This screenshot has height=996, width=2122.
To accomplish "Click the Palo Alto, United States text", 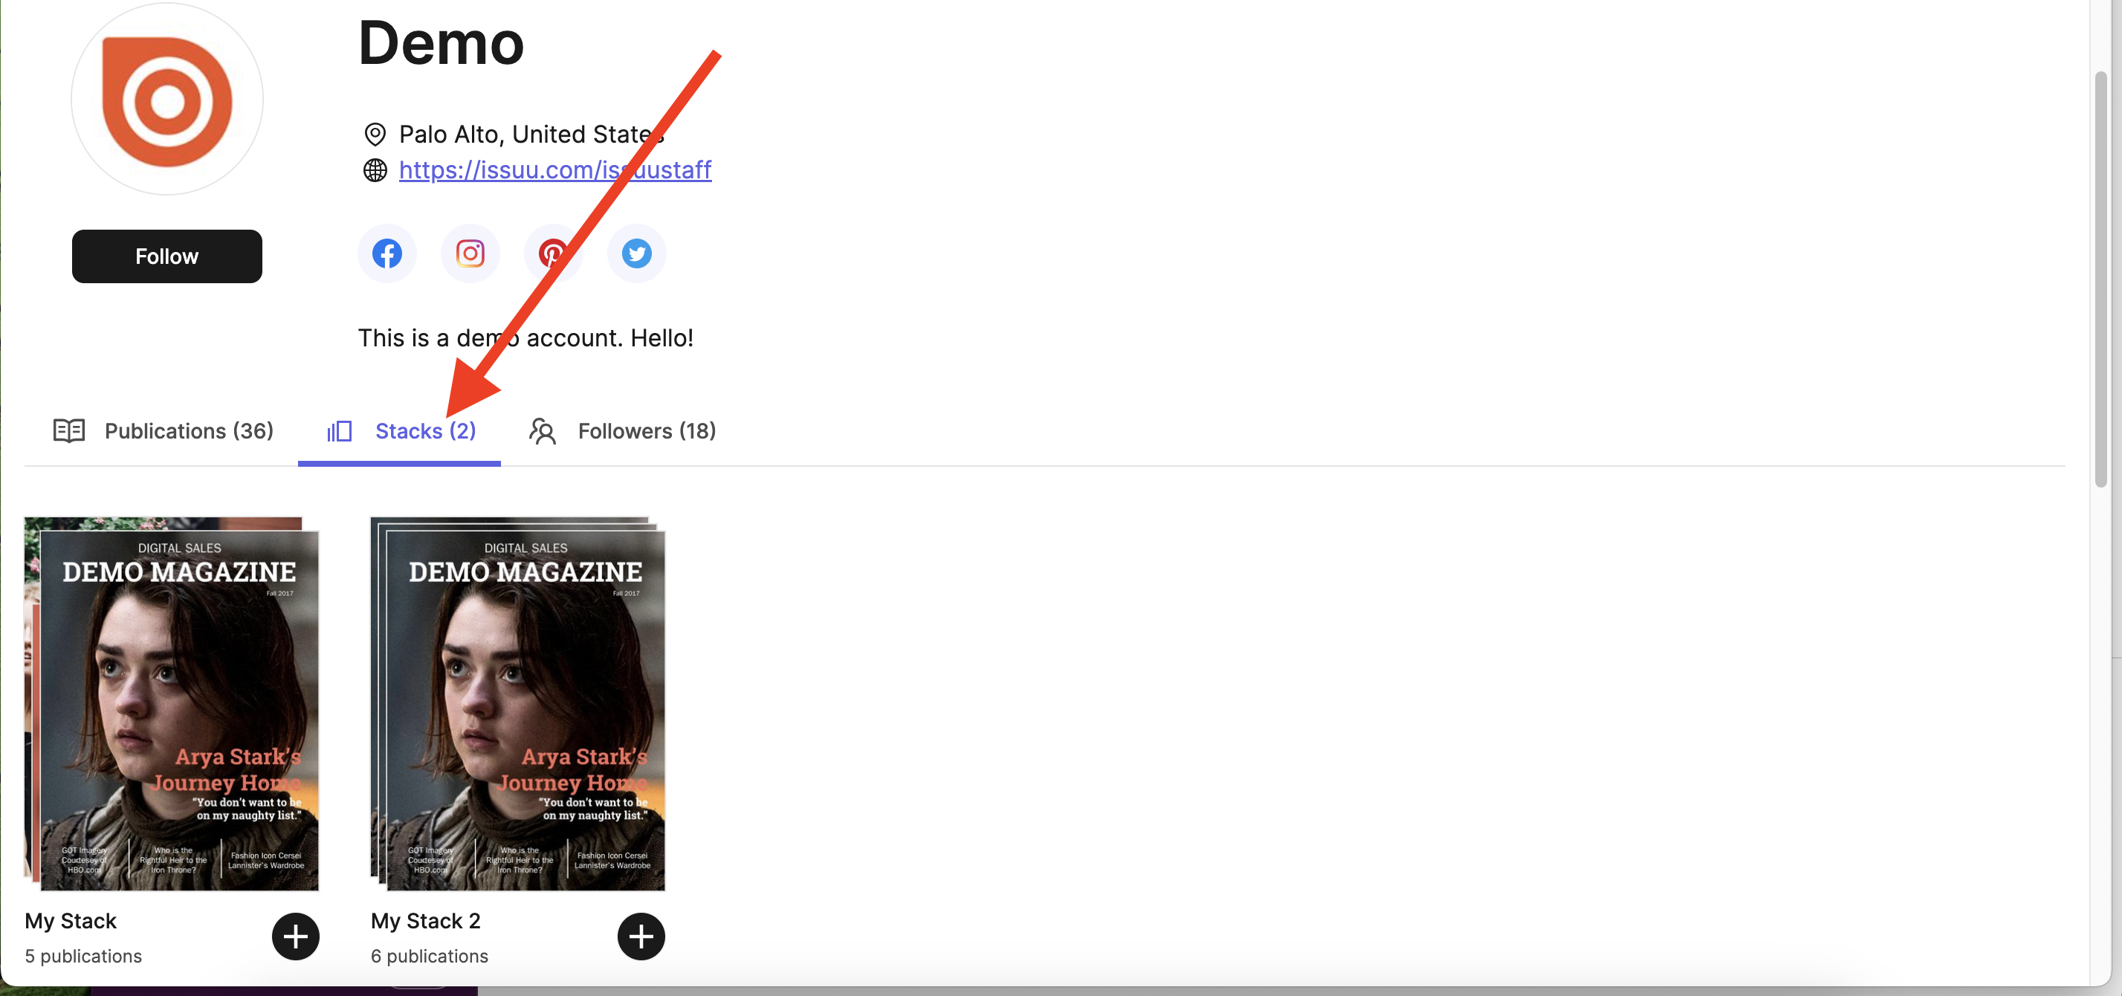I will [532, 135].
